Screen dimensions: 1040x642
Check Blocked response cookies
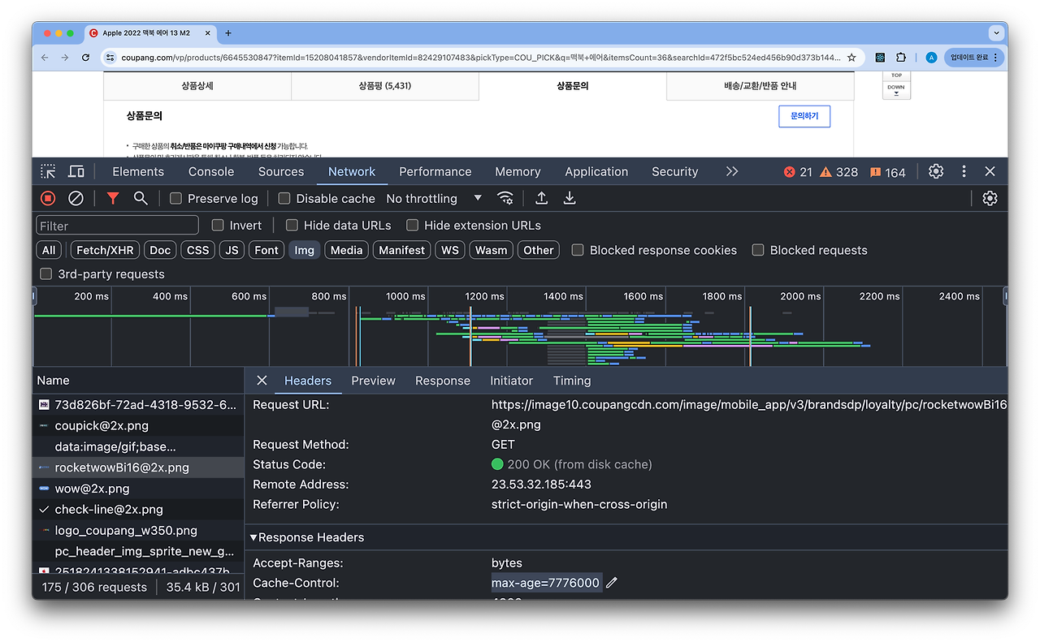click(x=578, y=250)
